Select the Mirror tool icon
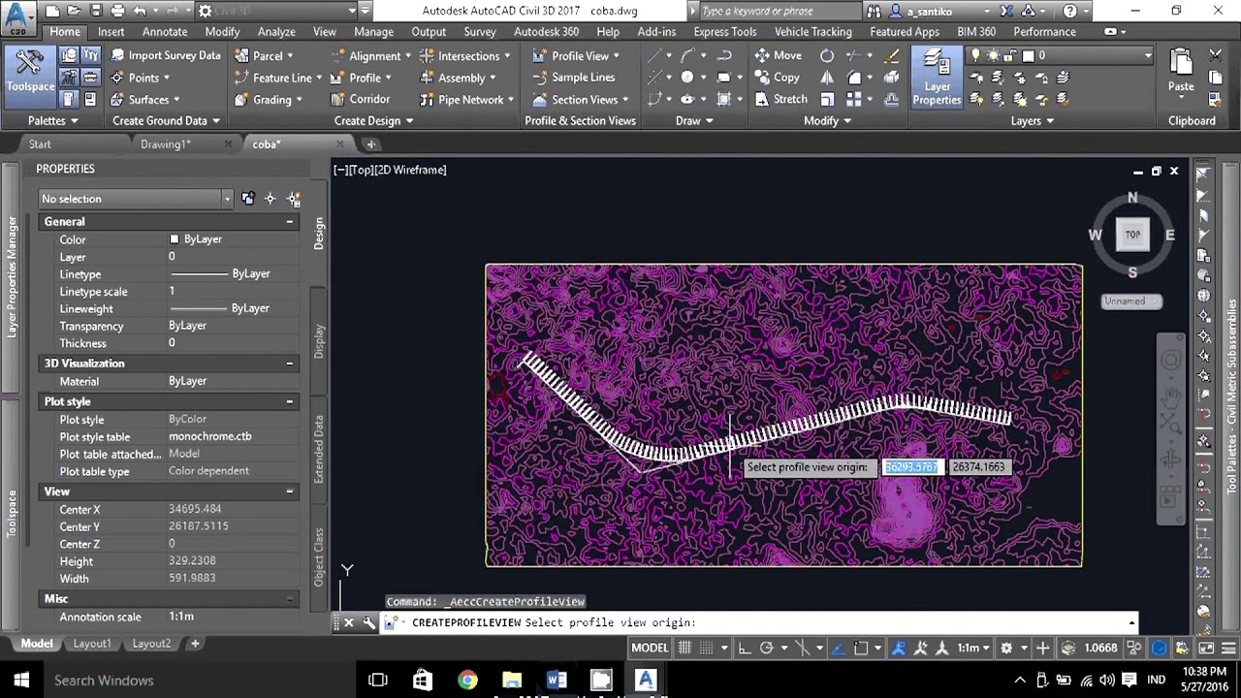Image resolution: width=1241 pixels, height=698 pixels. [827, 78]
